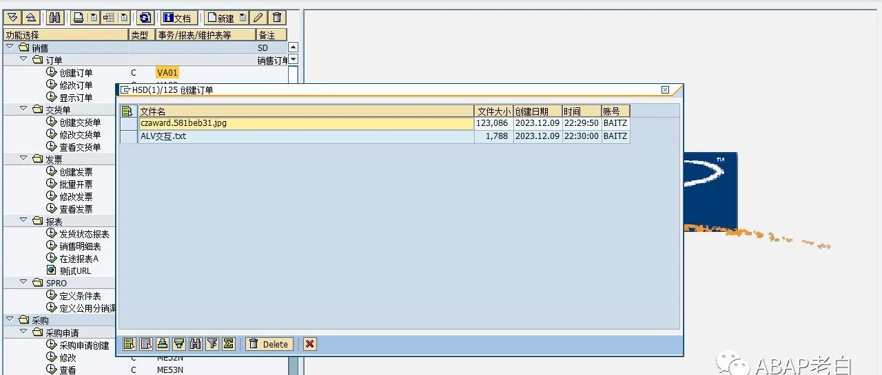Open 批量开票 transaction in tree
This screenshot has width=882, height=375.
76,184
